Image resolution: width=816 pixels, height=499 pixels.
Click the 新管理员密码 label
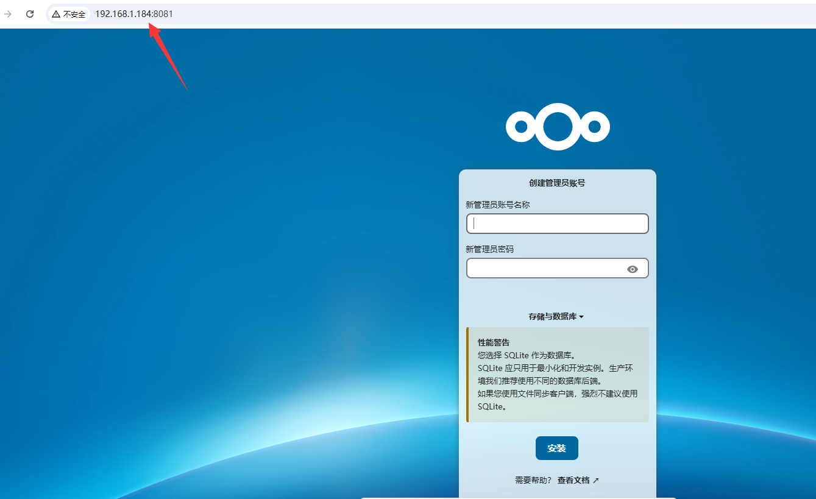point(490,249)
